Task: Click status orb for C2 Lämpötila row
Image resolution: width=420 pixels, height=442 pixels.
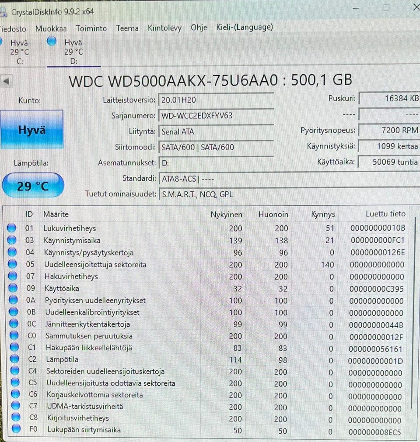Action: pyautogui.click(x=15, y=359)
